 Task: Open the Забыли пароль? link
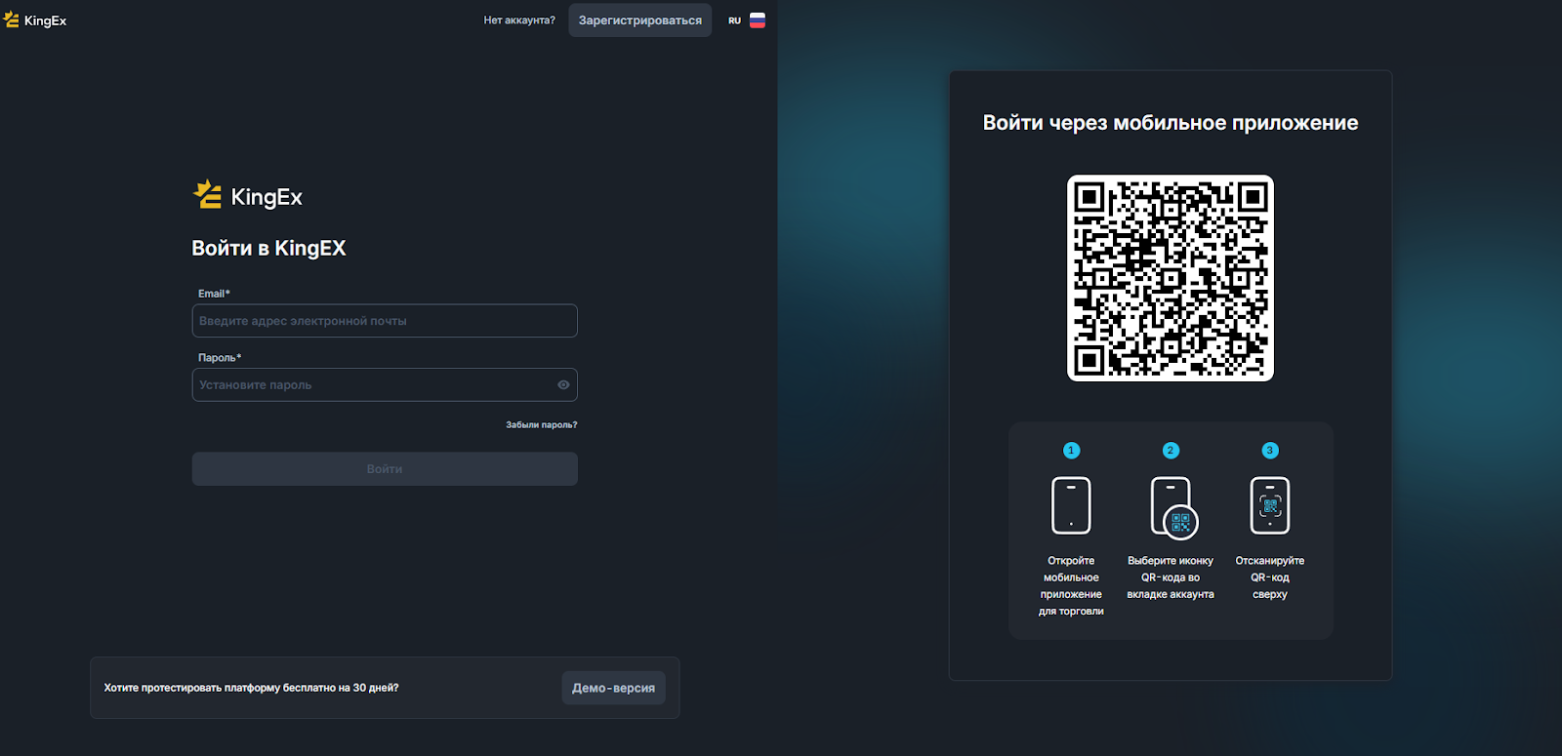pos(542,425)
